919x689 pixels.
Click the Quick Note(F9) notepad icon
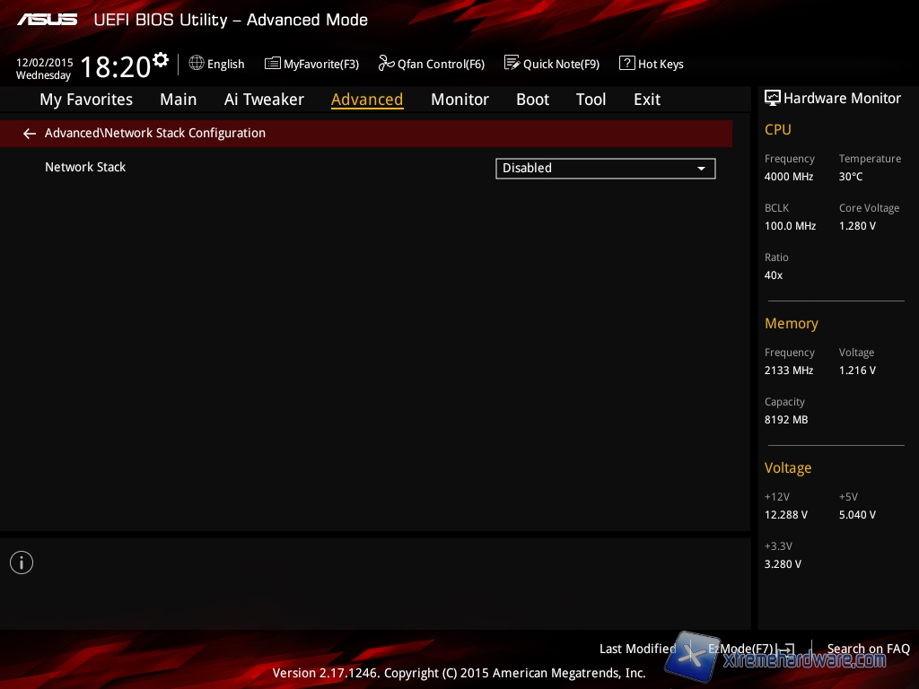[512, 63]
